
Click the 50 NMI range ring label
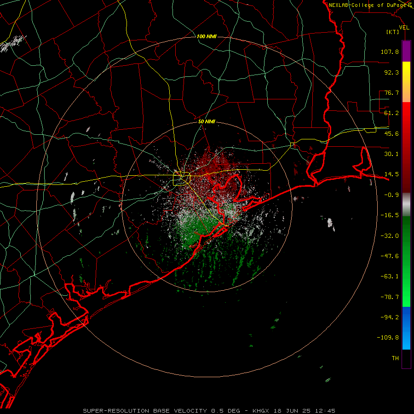point(207,122)
